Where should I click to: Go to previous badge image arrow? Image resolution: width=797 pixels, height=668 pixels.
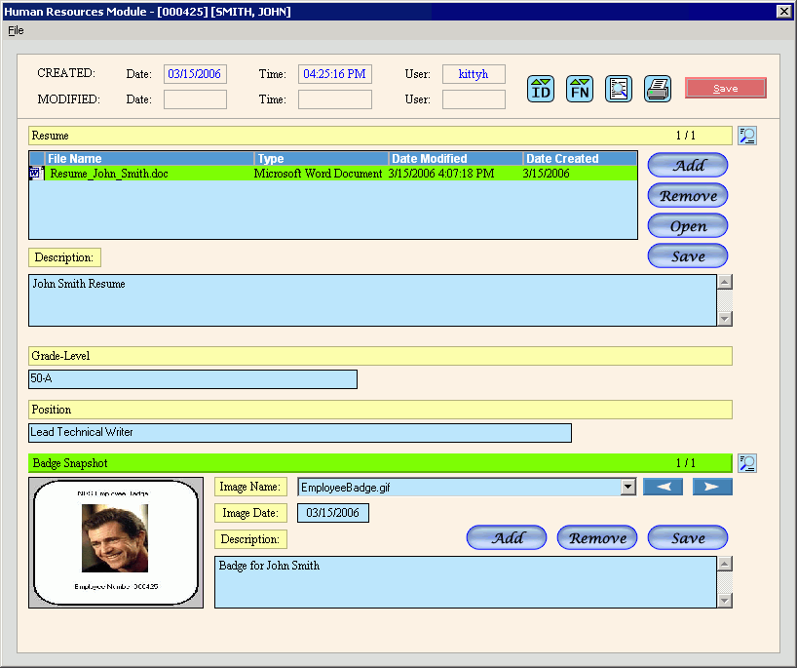pyautogui.click(x=663, y=487)
